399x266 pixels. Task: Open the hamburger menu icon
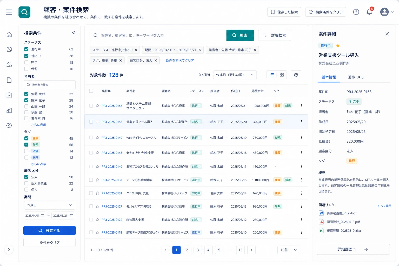(9, 12)
